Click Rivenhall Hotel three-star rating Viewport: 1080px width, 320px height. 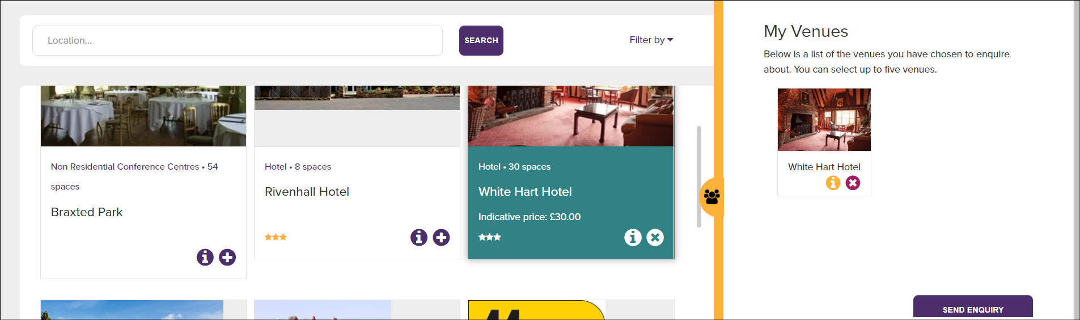point(276,237)
